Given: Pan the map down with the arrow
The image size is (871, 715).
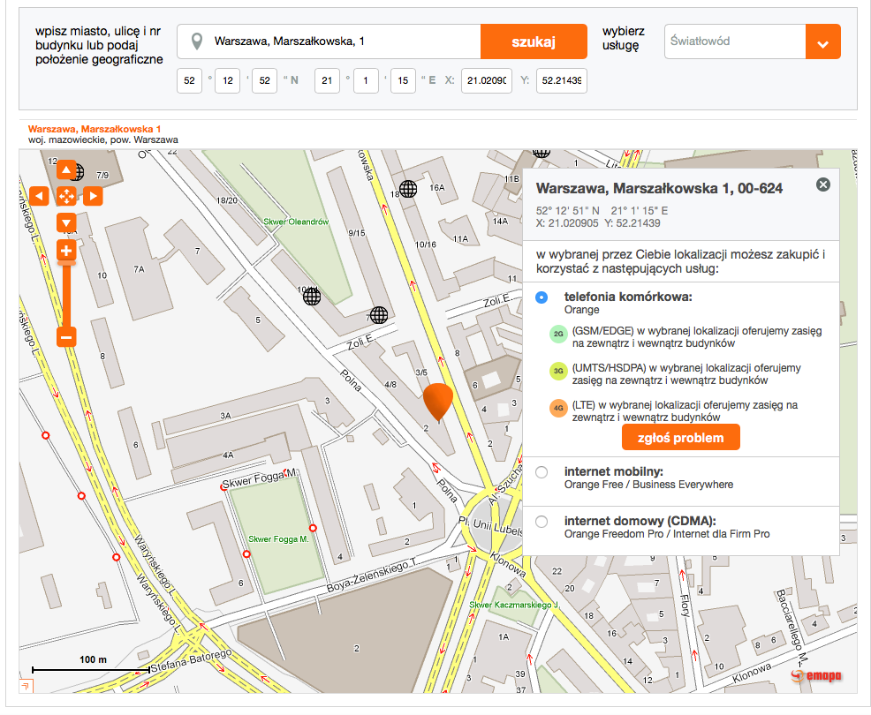Looking at the screenshot, I should pyautogui.click(x=66, y=221).
